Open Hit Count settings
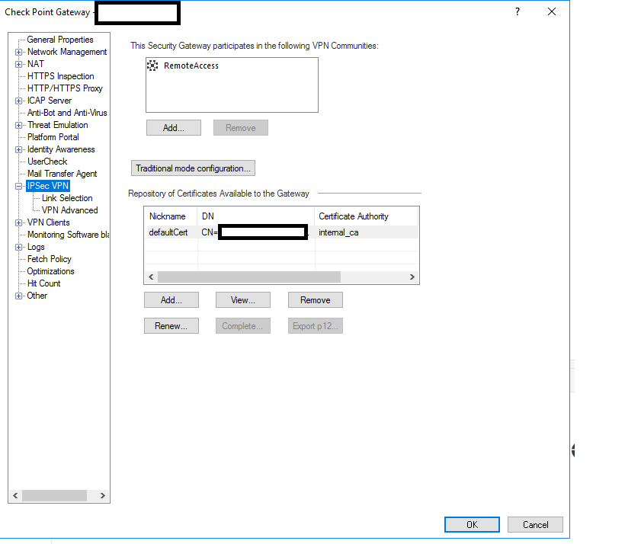Viewport: 641px width, 544px height. (x=43, y=283)
